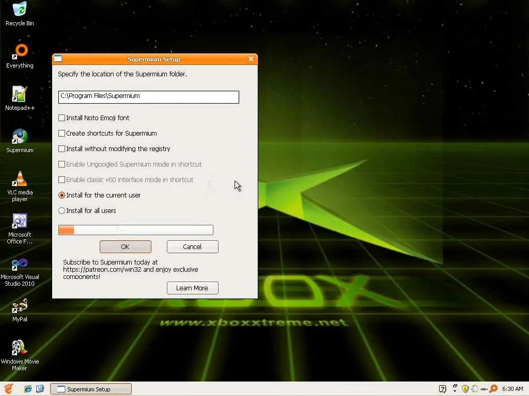Click the Supermium Setup taskbar button
Screen dimensions: 529x396
click(x=91, y=389)
